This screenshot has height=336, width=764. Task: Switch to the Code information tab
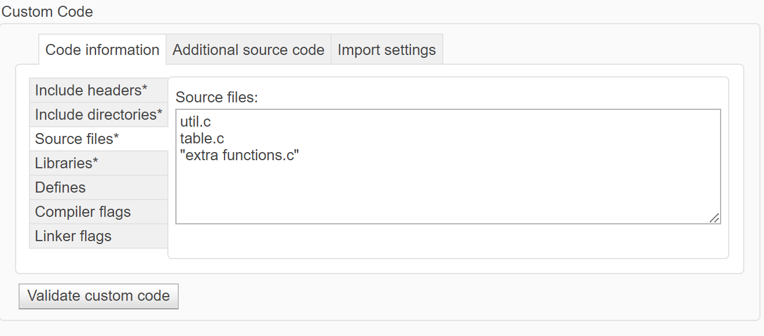click(102, 50)
